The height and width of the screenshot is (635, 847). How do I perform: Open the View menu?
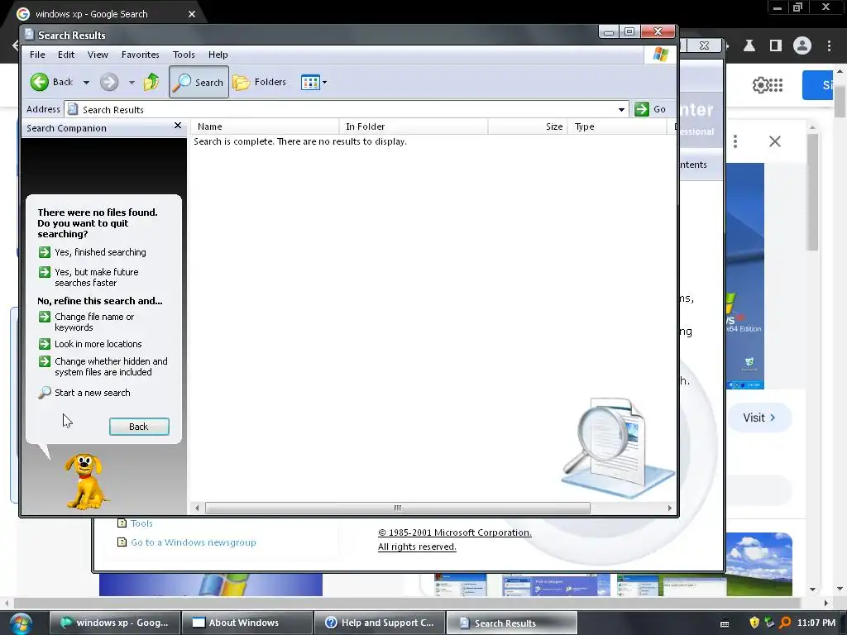pos(98,55)
